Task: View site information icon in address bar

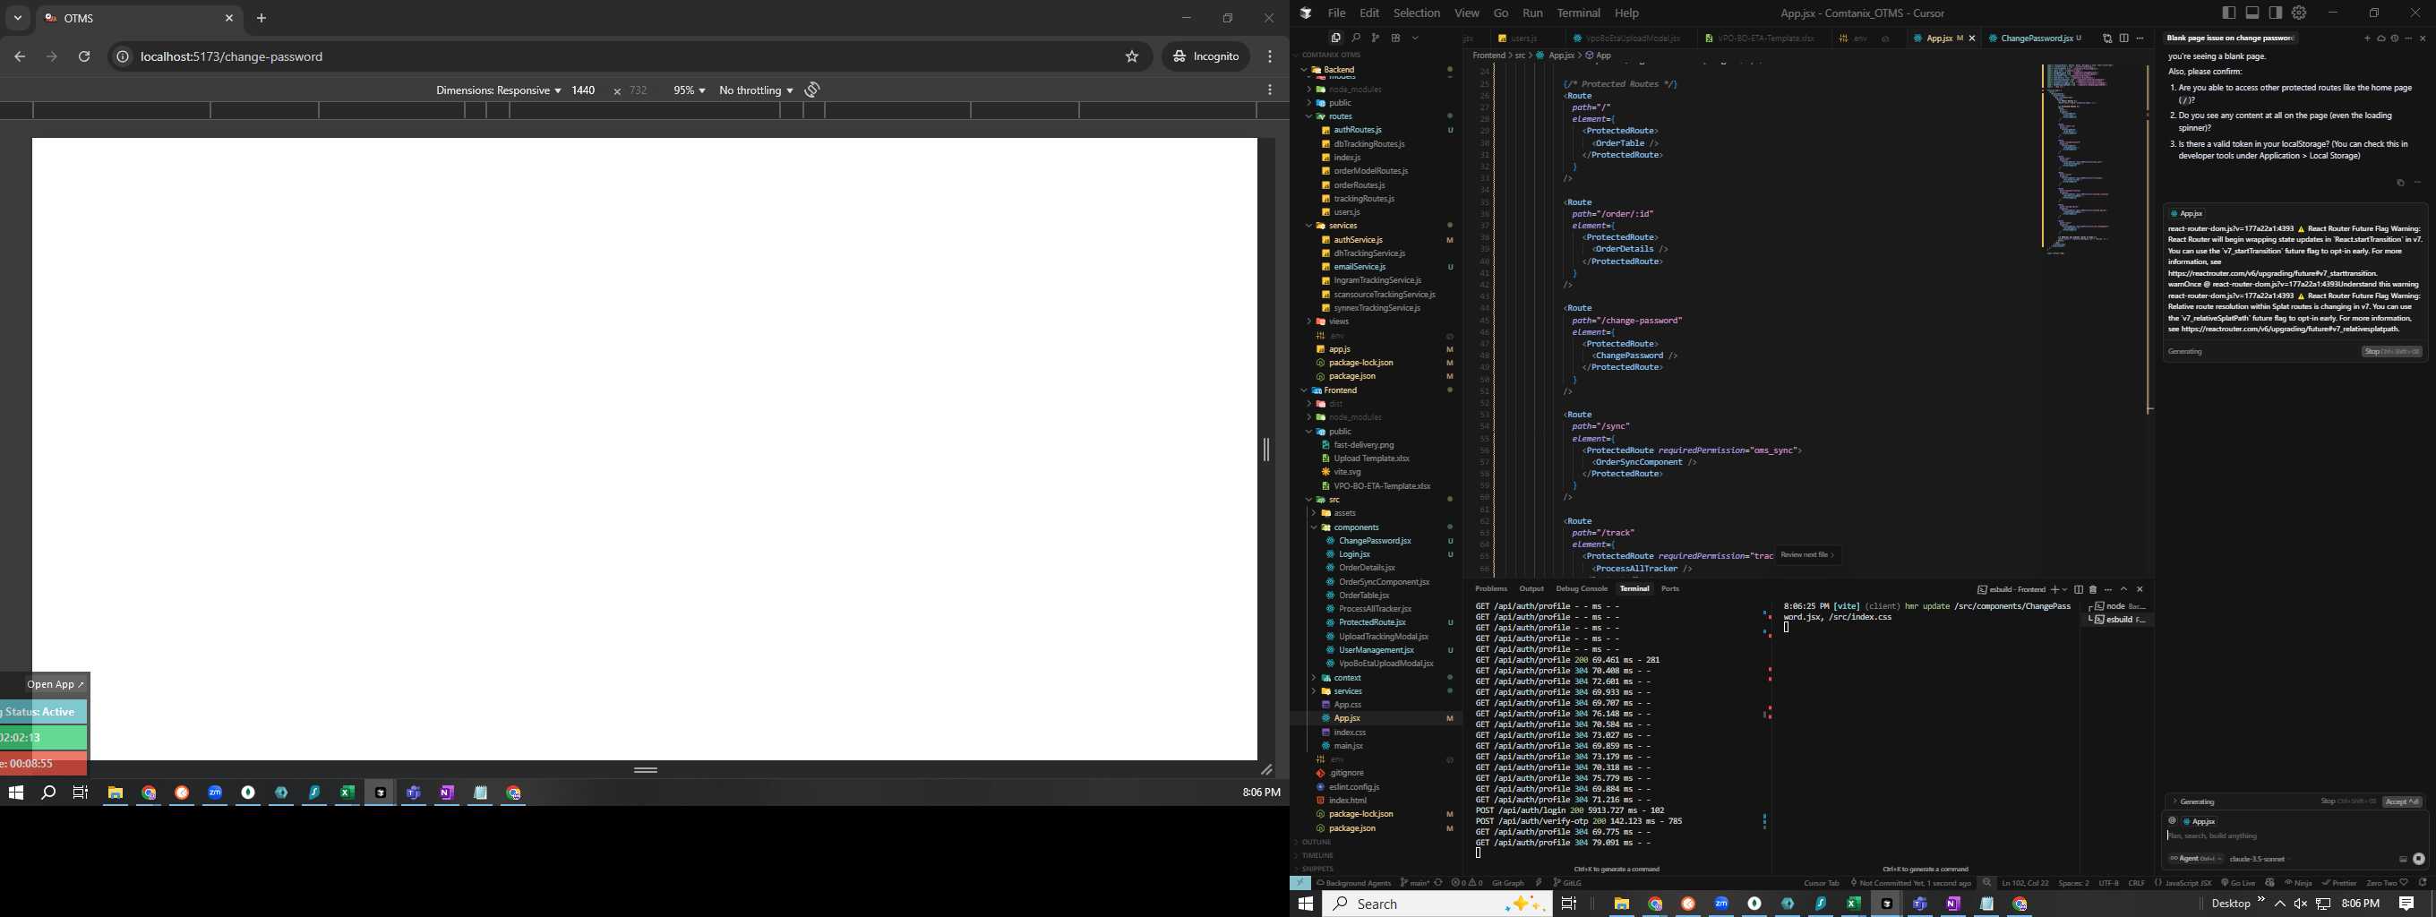Action: [x=122, y=56]
